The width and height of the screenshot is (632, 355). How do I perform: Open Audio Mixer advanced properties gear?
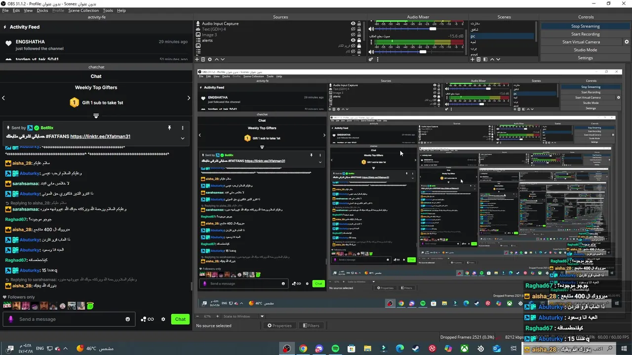click(371, 59)
